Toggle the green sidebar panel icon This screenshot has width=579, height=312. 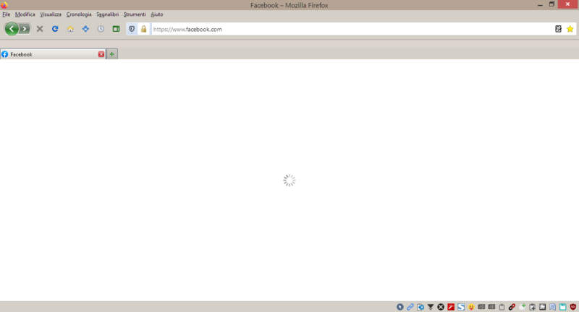116,29
